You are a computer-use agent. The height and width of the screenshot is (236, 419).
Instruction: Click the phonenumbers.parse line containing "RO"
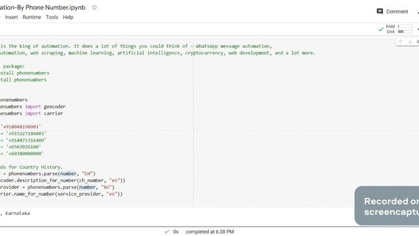point(57,187)
